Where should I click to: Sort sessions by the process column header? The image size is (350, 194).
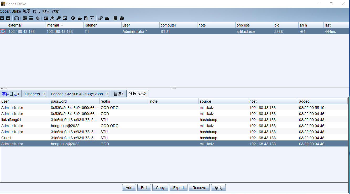254,25
